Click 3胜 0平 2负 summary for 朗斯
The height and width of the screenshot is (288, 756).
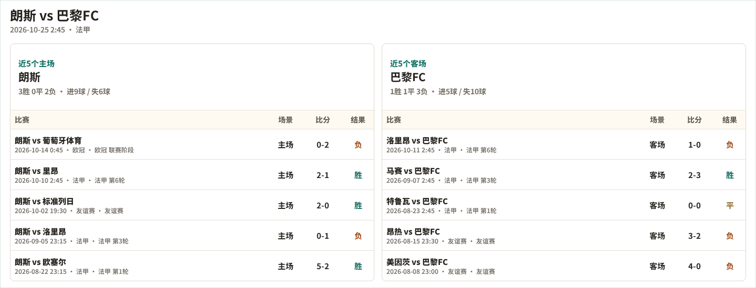[64, 92]
